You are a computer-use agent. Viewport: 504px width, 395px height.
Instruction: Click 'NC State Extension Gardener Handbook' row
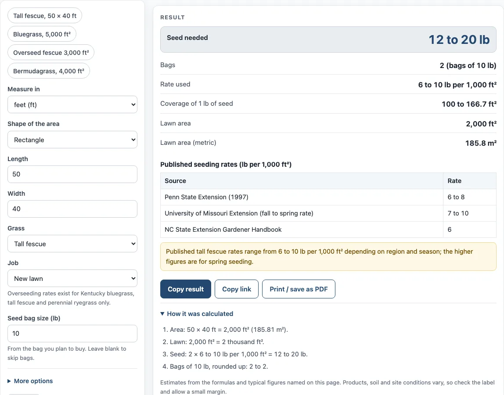(x=328, y=230)
